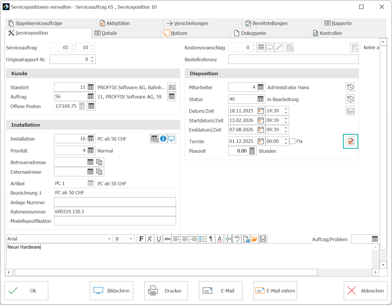This screenshot has height=305, width=392.
Task: Run spell check (ABC) tool
Action: tap(237, 239)
